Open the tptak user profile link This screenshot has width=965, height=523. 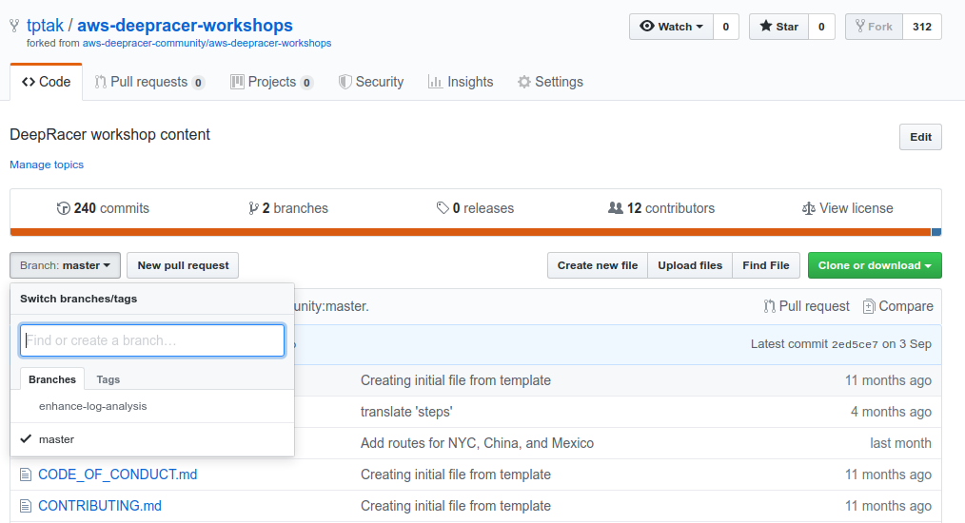45,26
